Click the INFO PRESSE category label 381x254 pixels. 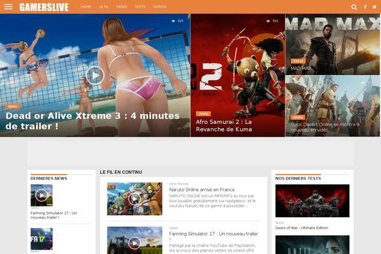pos(179,184)
